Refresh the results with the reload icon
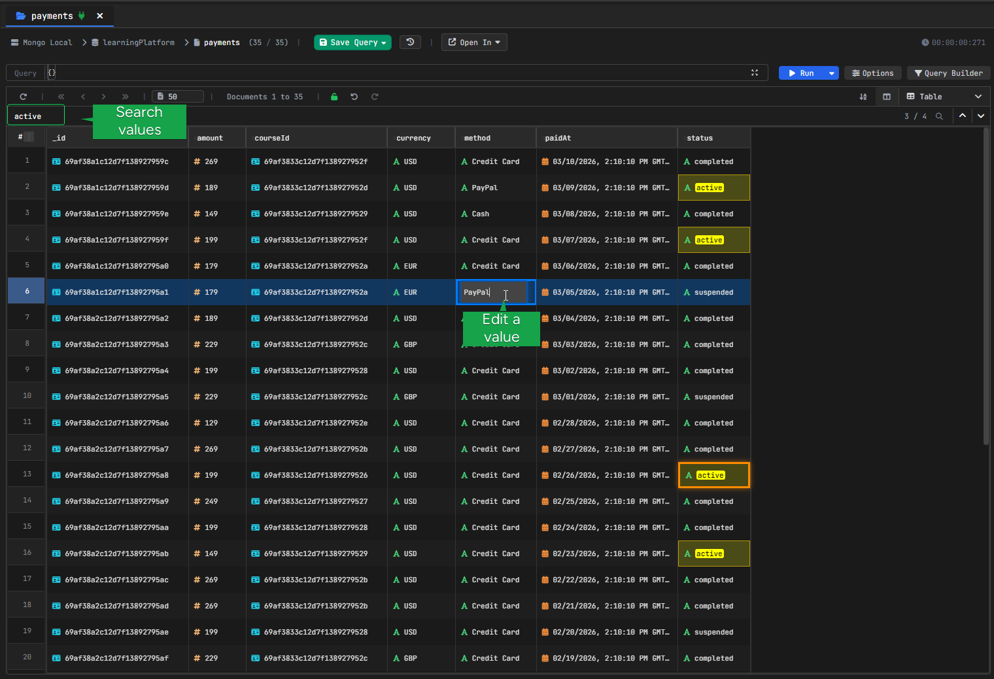The width and height of the screenshot is (994, 679). tap(23, 97)
